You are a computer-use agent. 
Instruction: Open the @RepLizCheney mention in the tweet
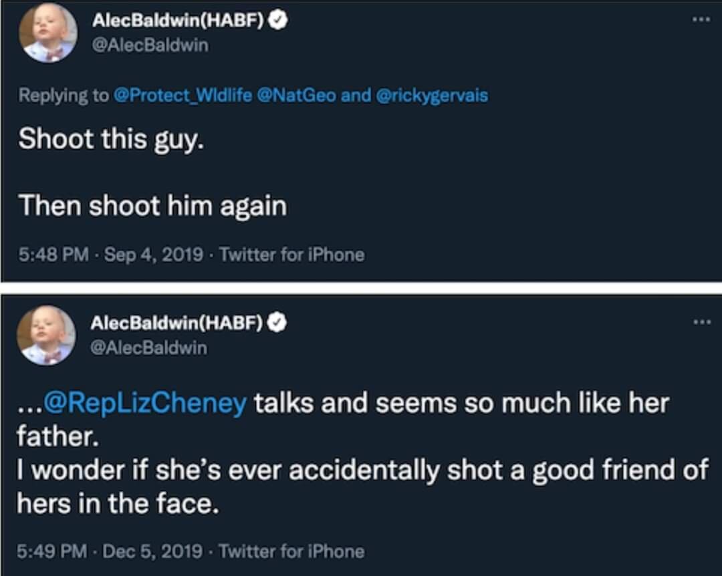pyautogui.click(x=145, y=404)
